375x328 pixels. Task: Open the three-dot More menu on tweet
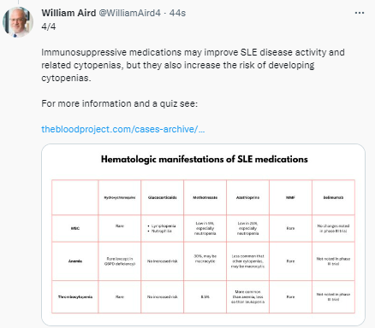tap(360, 13)
